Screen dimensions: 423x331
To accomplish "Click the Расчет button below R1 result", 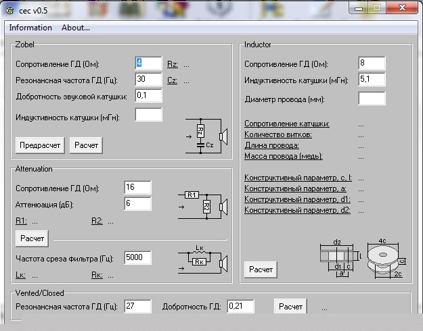I will [32, 238].
